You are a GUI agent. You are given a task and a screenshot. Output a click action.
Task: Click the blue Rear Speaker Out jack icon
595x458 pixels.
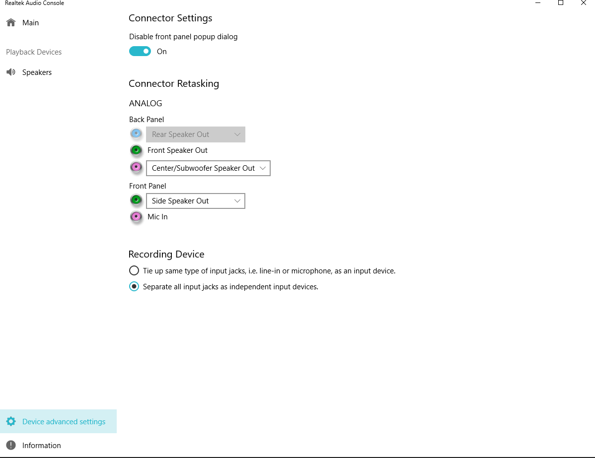136,134
